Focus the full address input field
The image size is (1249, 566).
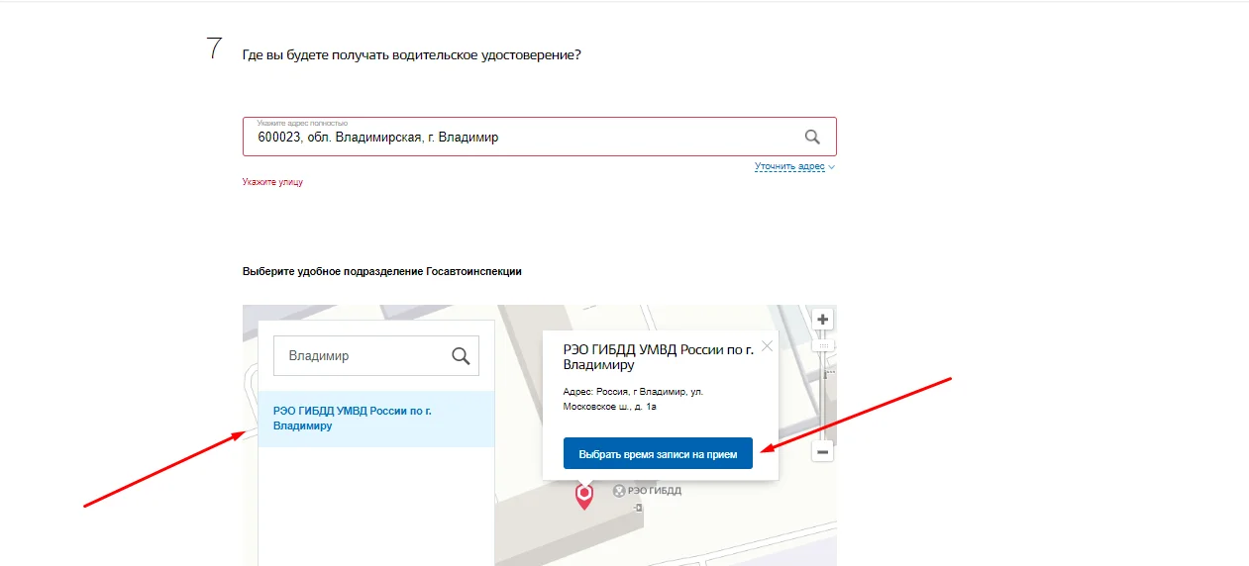coord(540,137)
